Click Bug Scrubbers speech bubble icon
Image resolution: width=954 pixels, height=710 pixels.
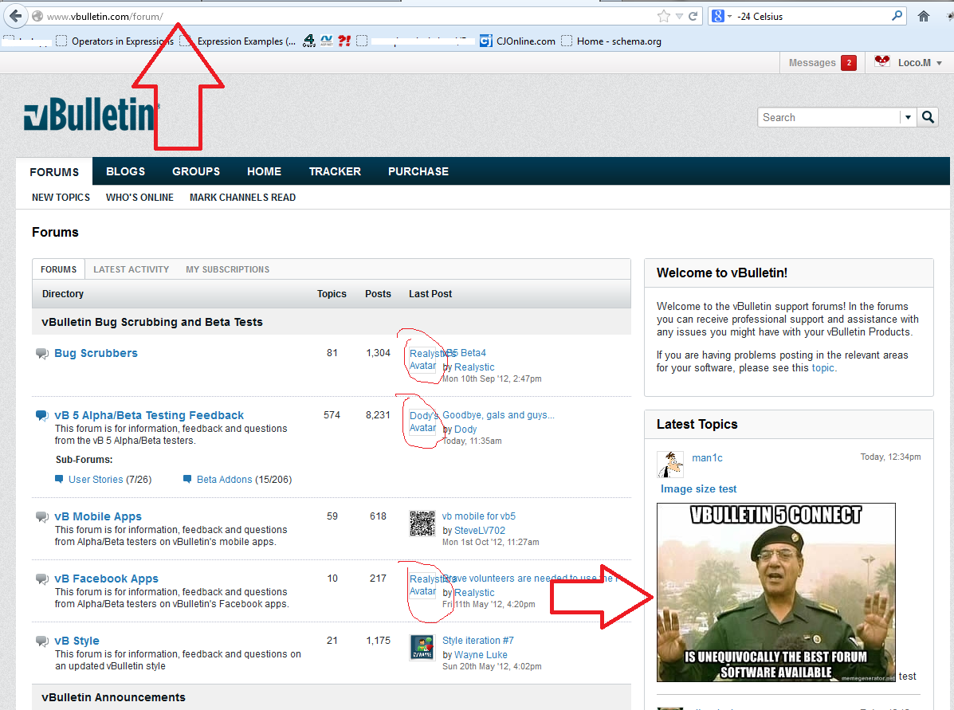(42, 354)
